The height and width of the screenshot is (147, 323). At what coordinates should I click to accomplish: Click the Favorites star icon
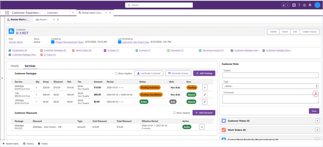[x=284, y=5]
